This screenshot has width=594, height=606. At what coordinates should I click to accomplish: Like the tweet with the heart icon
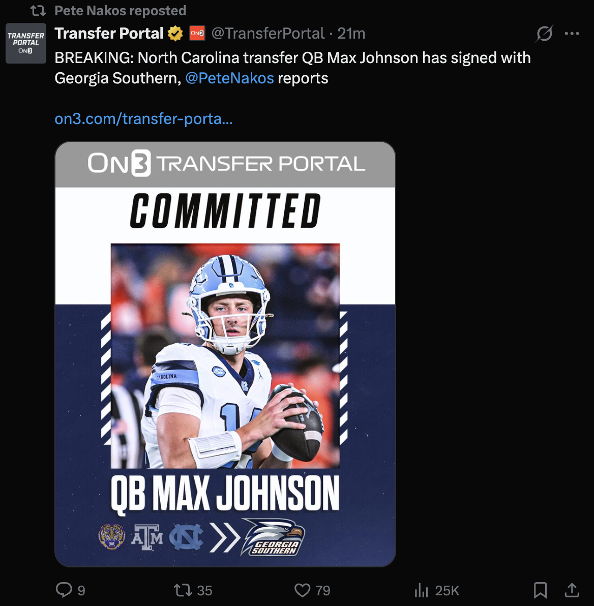303,590
